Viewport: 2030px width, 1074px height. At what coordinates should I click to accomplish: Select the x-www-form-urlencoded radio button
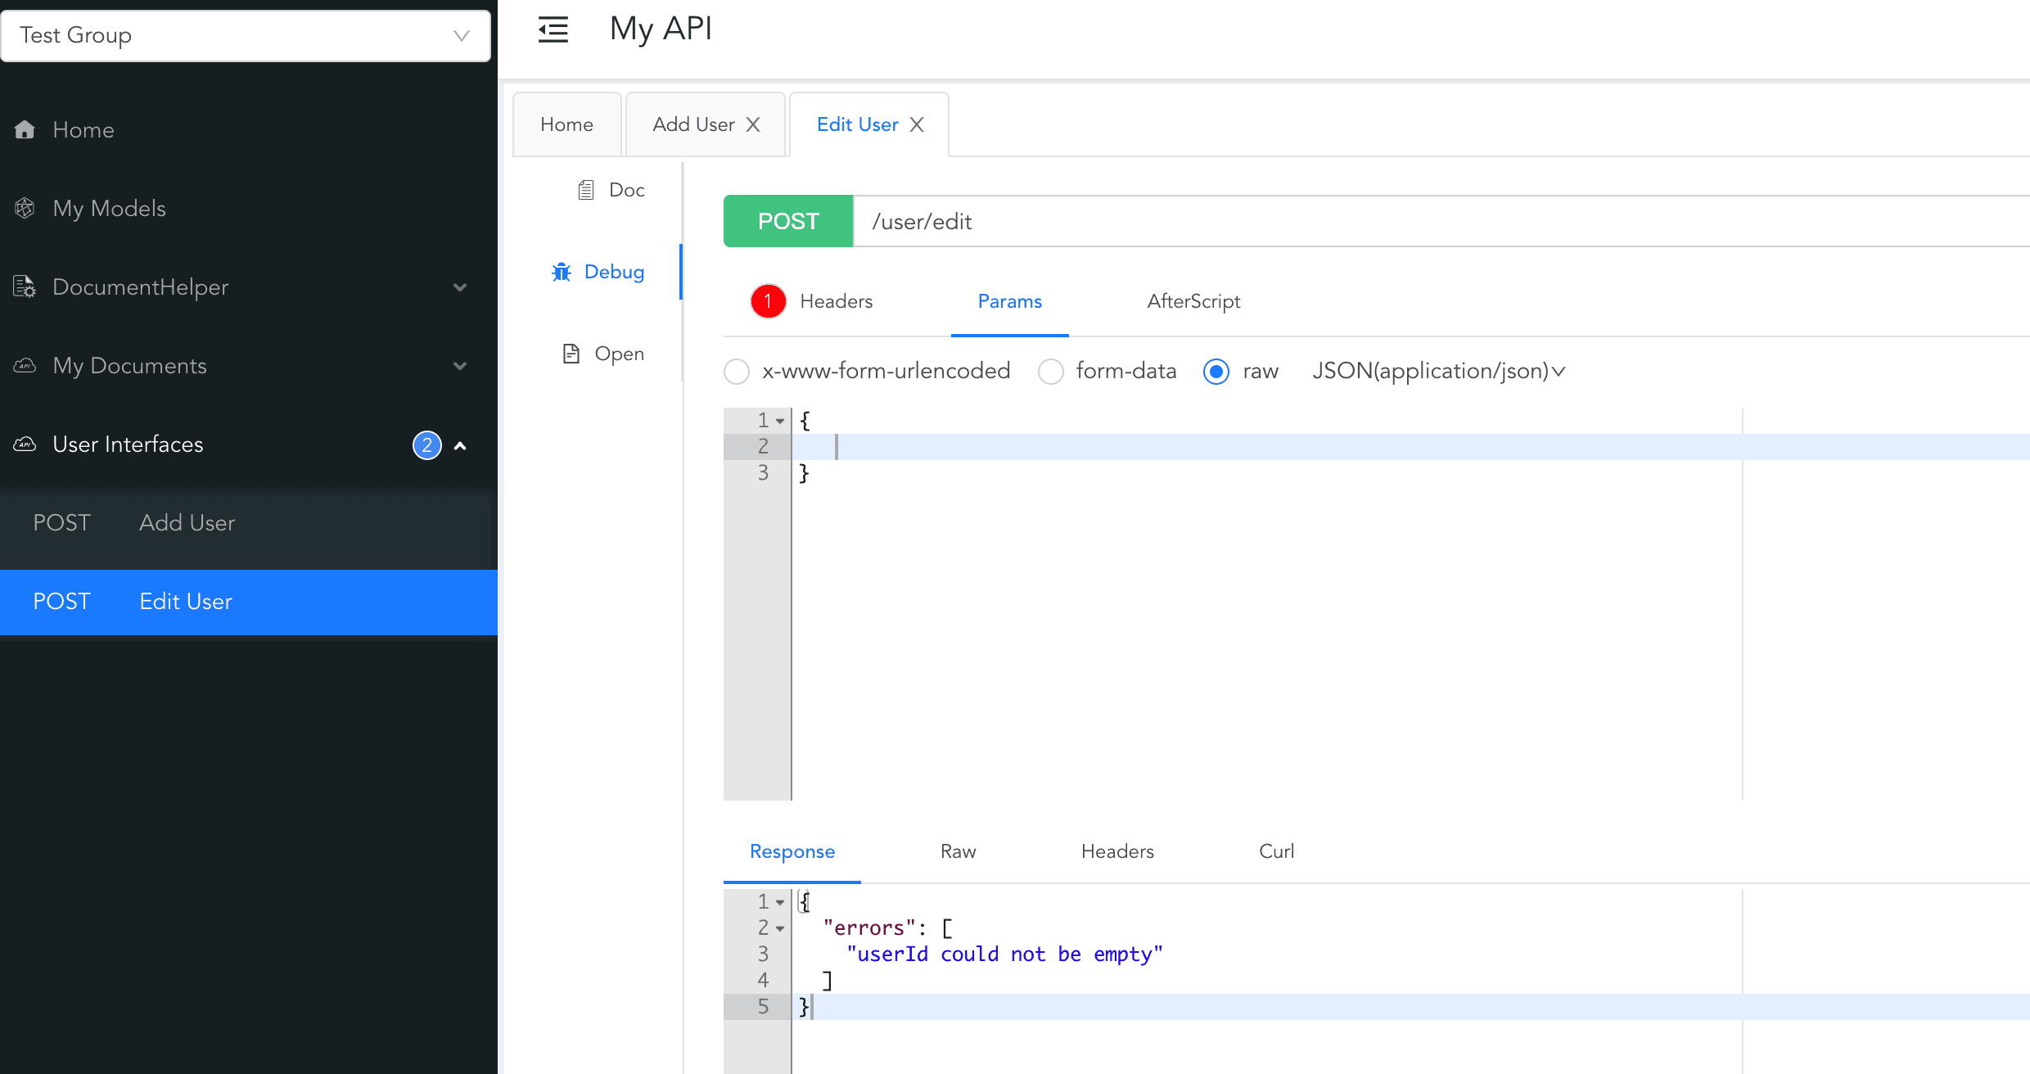(x=737, y=372)
